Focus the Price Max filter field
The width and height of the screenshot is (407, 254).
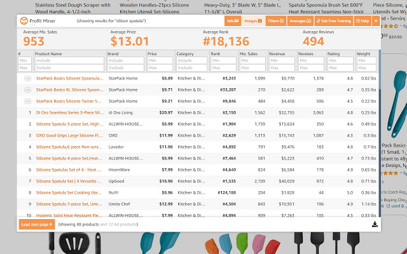(160, 68)
